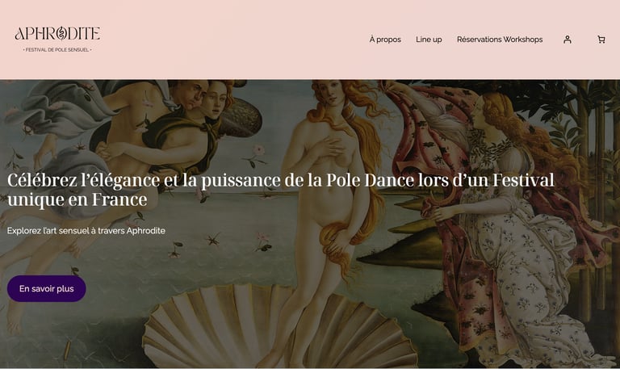Click the scallop shell in the painting
The height and width of the screenshot is (369, 620).
pos(277,329)
